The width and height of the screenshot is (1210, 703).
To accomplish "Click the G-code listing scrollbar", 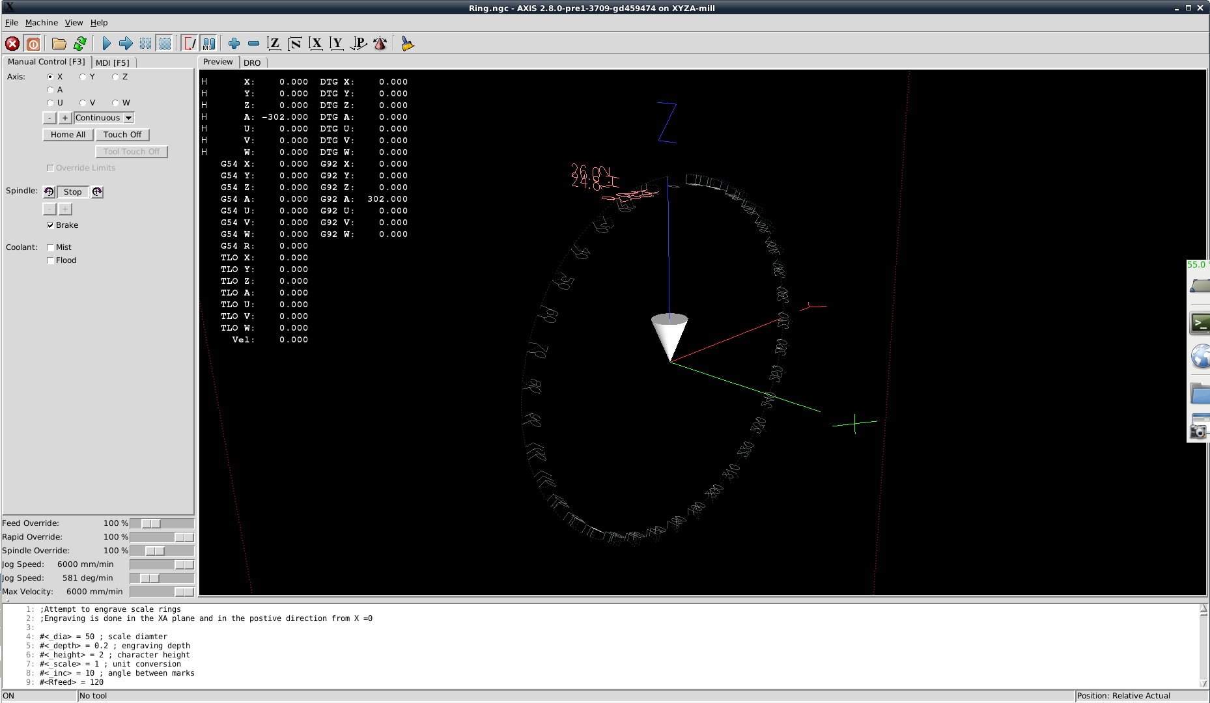I will point(1203,646).
